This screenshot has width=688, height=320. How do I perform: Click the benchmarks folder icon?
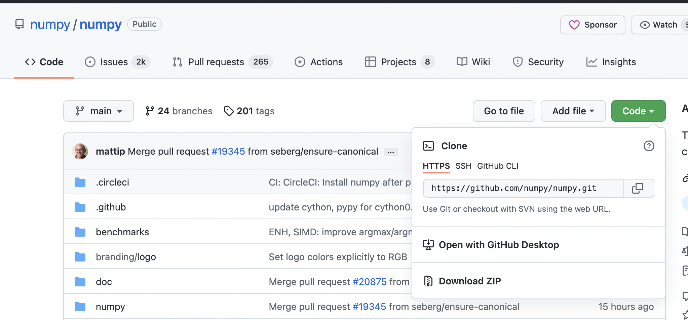(x=80, y=232)
